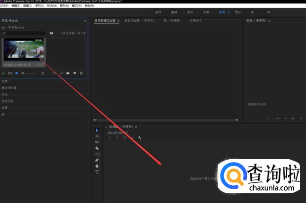Click right handle of mixer zoom scrollbar

(x=237, y=120)
